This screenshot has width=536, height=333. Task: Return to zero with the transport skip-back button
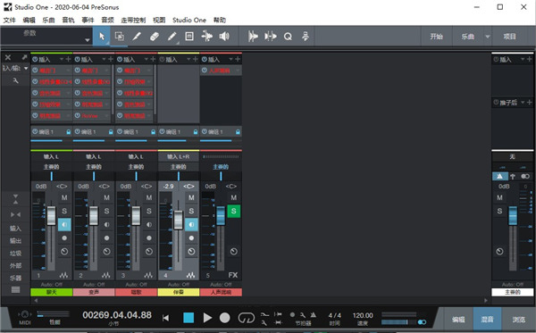coord(166,318)
